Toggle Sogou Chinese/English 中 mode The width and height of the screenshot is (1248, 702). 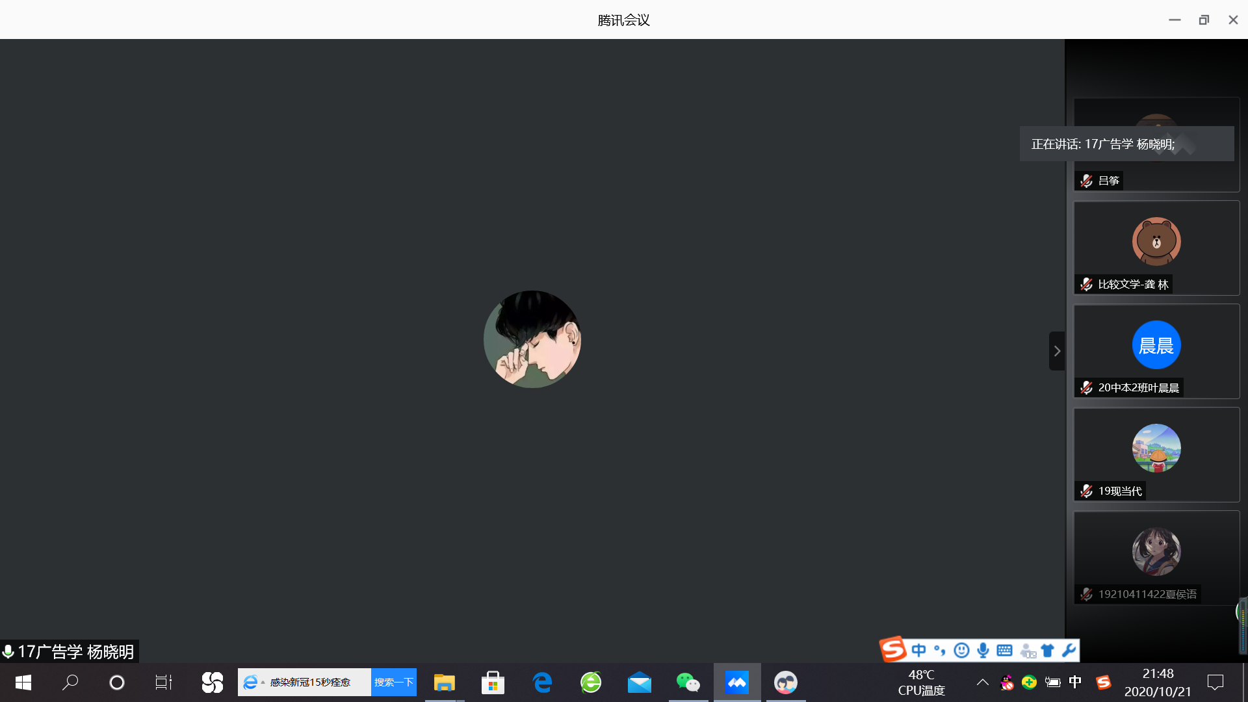pos(918,650)
